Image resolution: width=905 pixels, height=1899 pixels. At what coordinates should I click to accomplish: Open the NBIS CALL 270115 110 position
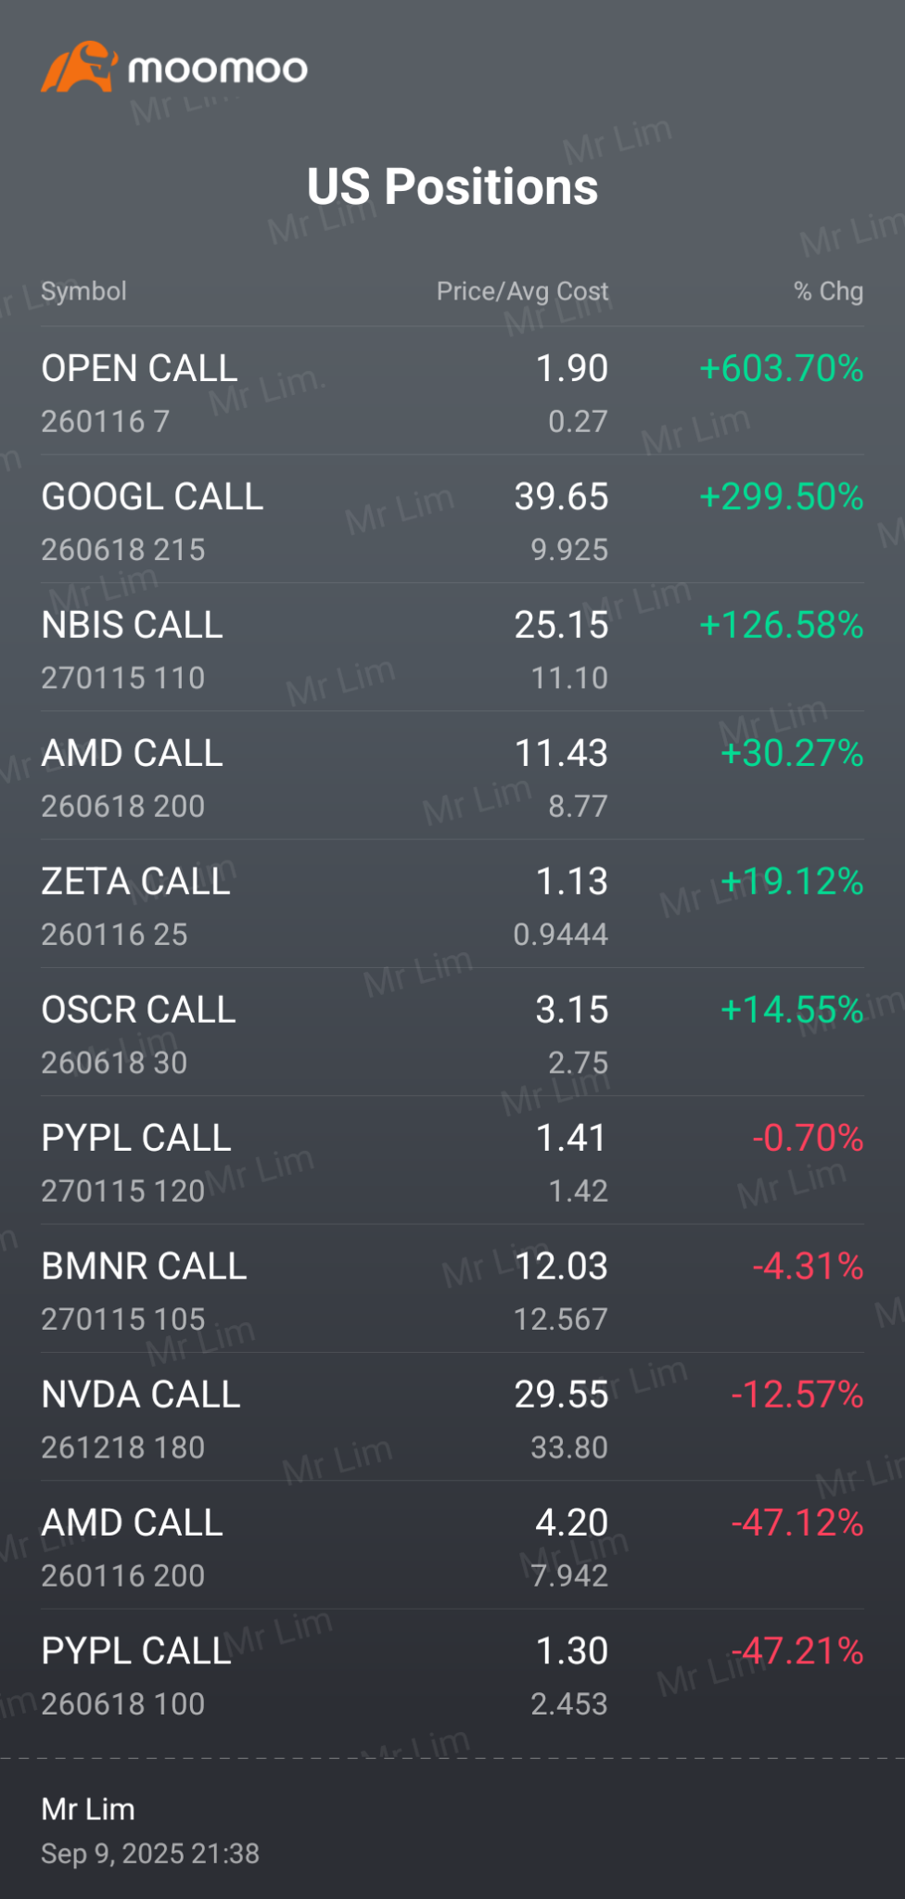[132, 648]
